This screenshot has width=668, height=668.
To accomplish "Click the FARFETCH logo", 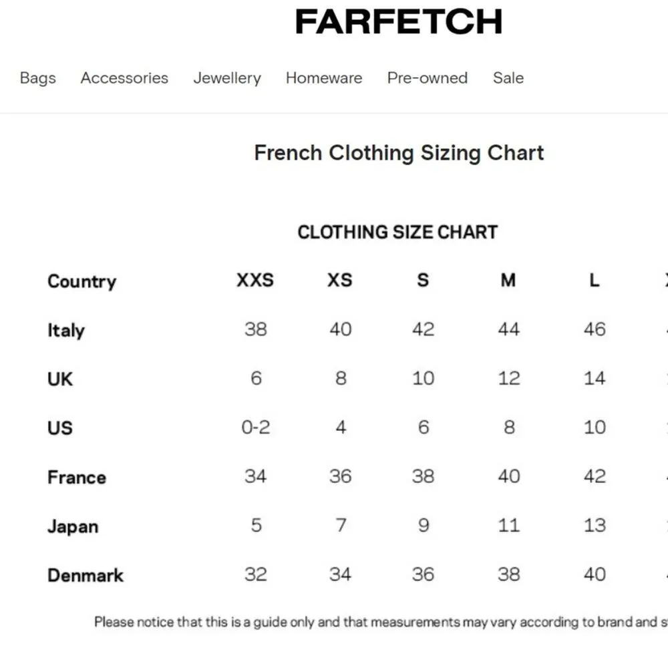I will pos(399,22).
